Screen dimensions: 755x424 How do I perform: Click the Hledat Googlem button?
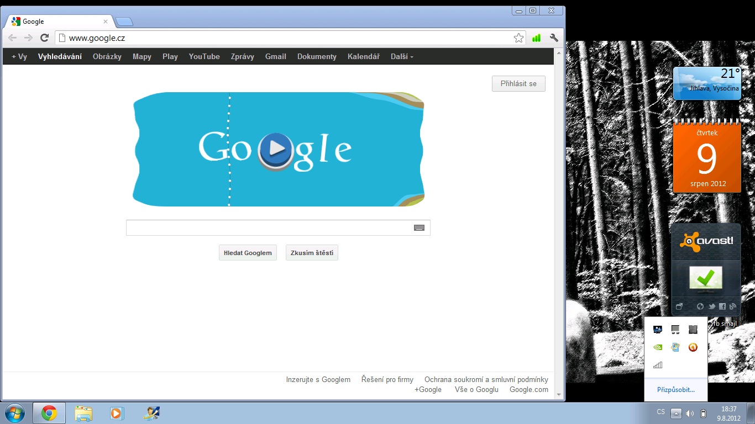point(248,253)
